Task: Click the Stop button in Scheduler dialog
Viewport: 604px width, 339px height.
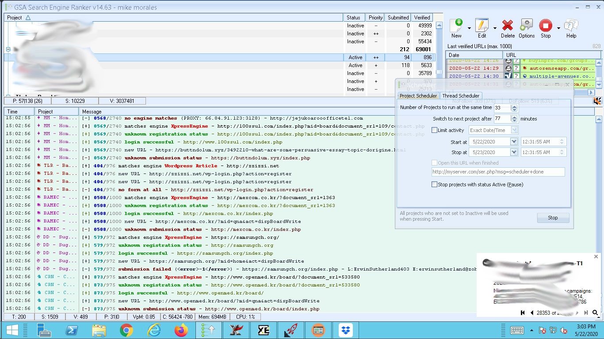Action: point(553,218)
